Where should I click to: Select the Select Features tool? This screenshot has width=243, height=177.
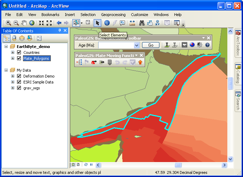76,23
